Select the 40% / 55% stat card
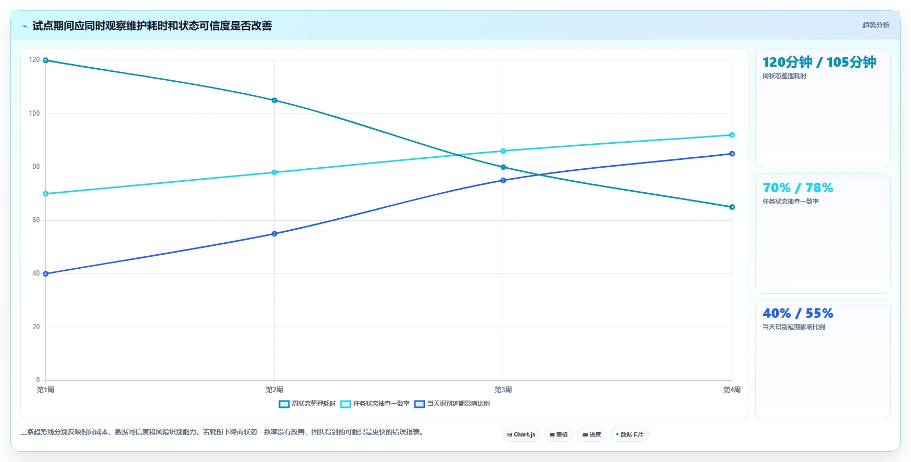911x462 pixels. (823, 359)
